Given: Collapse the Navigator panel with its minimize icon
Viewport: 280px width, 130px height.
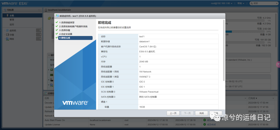Looking at the screenshot, I should point(39,10).
